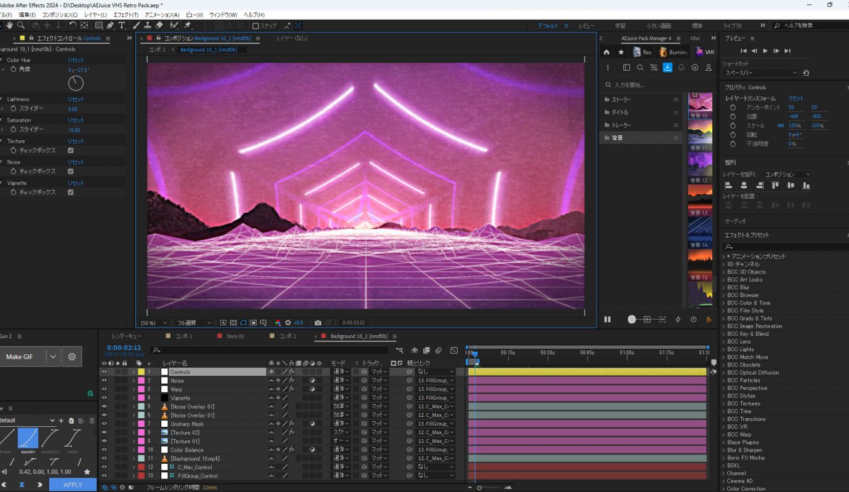This screenshot has height=492, width=849.
Task: Open the アニメーション(A) menu
Action: point(162,15)
